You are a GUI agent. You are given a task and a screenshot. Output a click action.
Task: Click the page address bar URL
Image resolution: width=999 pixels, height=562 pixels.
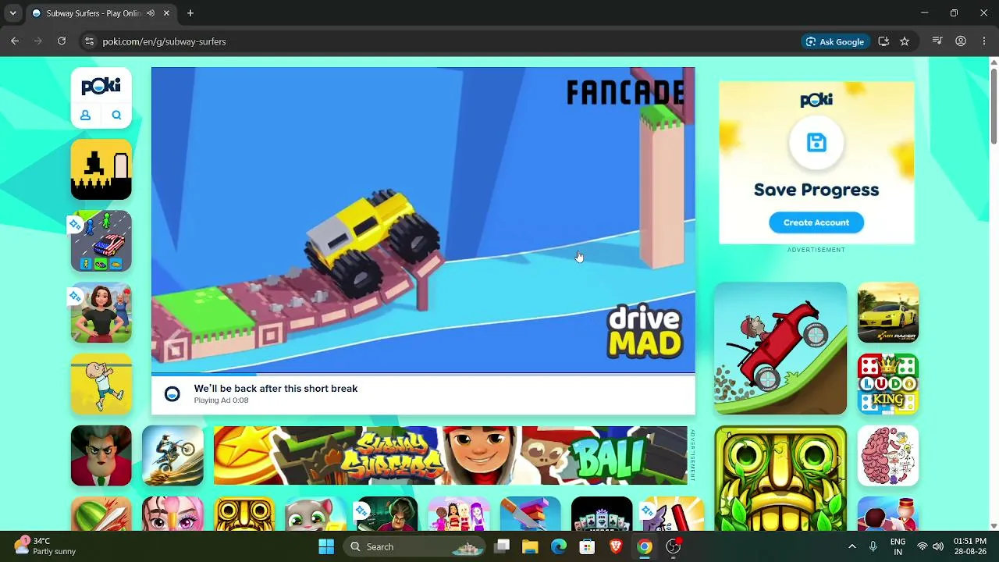[164, 41]
